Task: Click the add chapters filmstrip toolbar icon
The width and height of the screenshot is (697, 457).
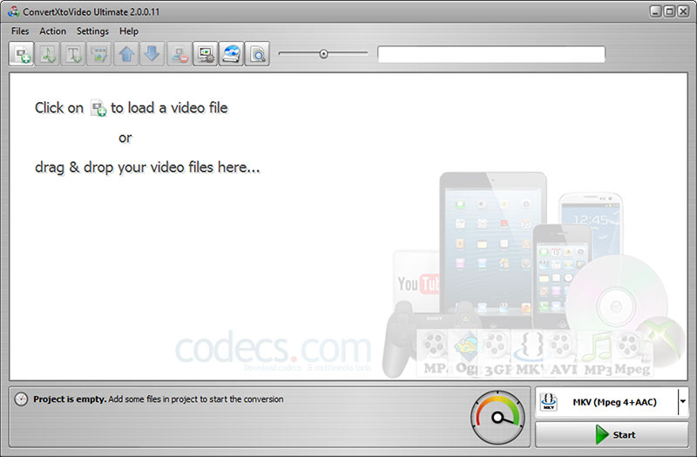Action: tap(100, 54)
